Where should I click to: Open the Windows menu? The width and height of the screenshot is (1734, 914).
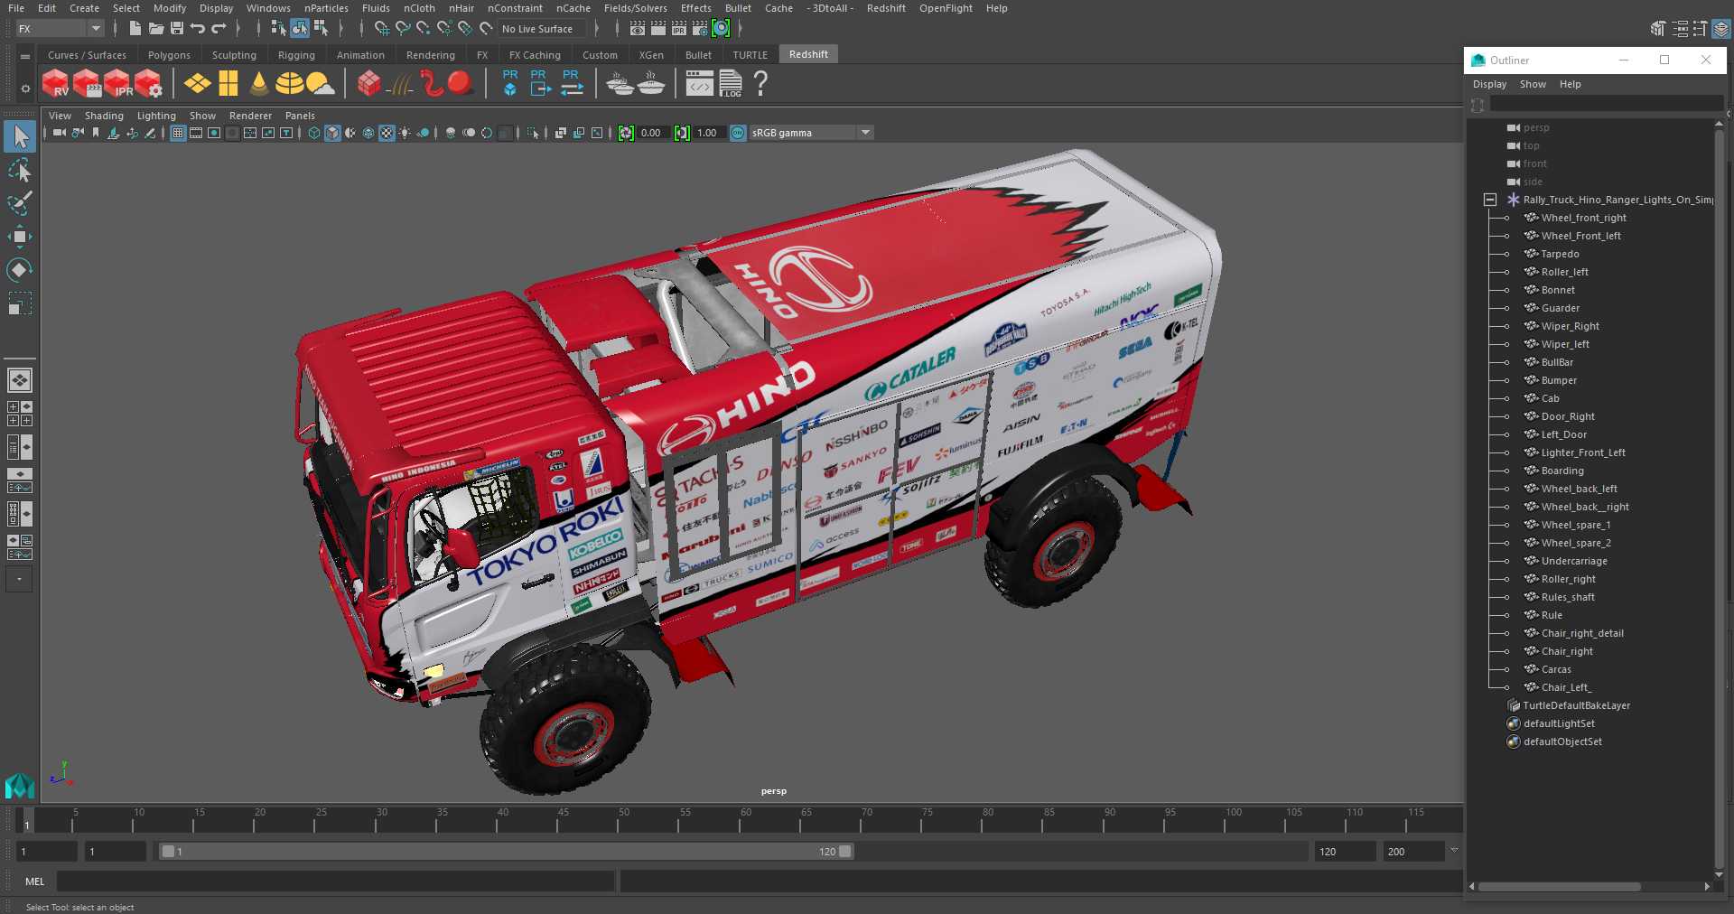click(x=268, y=8)
